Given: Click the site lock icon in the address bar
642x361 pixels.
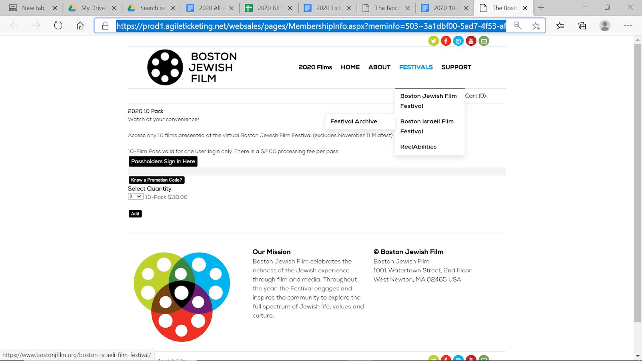Looking at the screenshot, I should tap(105, 26).
